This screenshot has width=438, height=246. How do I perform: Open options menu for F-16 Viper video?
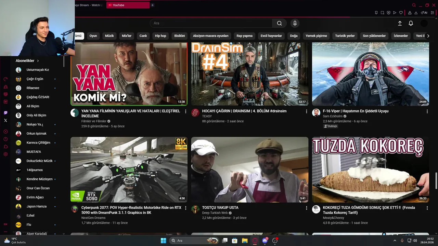(427, 111)
